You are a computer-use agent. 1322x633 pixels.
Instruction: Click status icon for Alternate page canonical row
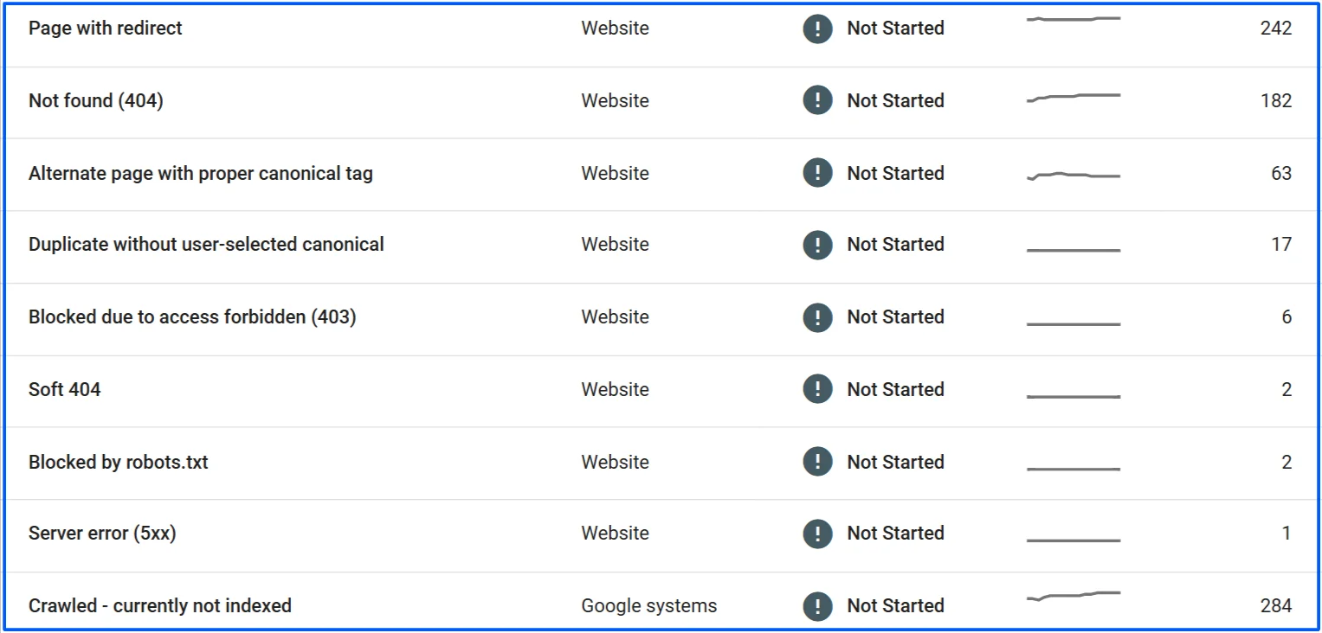(817, 173)
